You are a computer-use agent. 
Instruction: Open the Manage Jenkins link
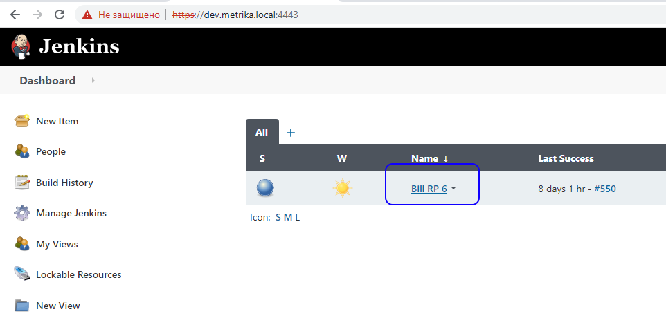click(x=71, y=214)
